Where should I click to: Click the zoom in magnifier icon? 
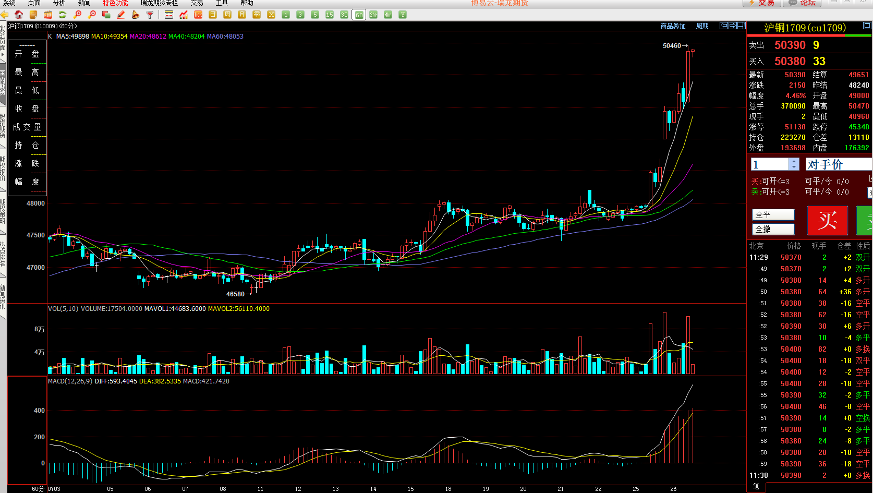pyautogui.click(x=78, y=15)
